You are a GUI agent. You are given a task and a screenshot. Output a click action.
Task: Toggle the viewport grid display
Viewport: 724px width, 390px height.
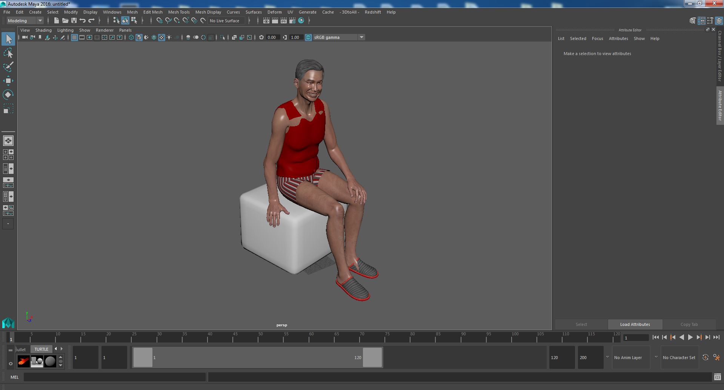point(74,37)
